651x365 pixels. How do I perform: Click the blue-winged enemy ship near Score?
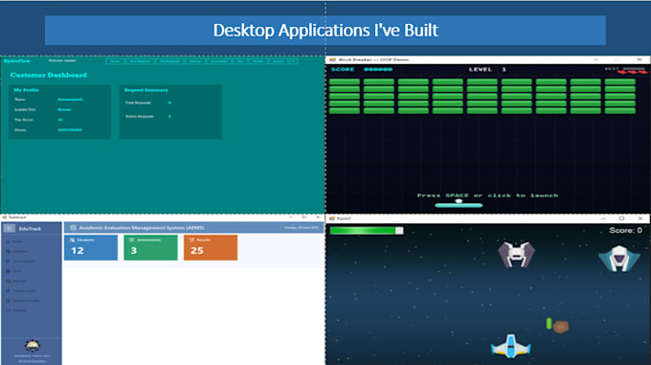tap(619, 259)
